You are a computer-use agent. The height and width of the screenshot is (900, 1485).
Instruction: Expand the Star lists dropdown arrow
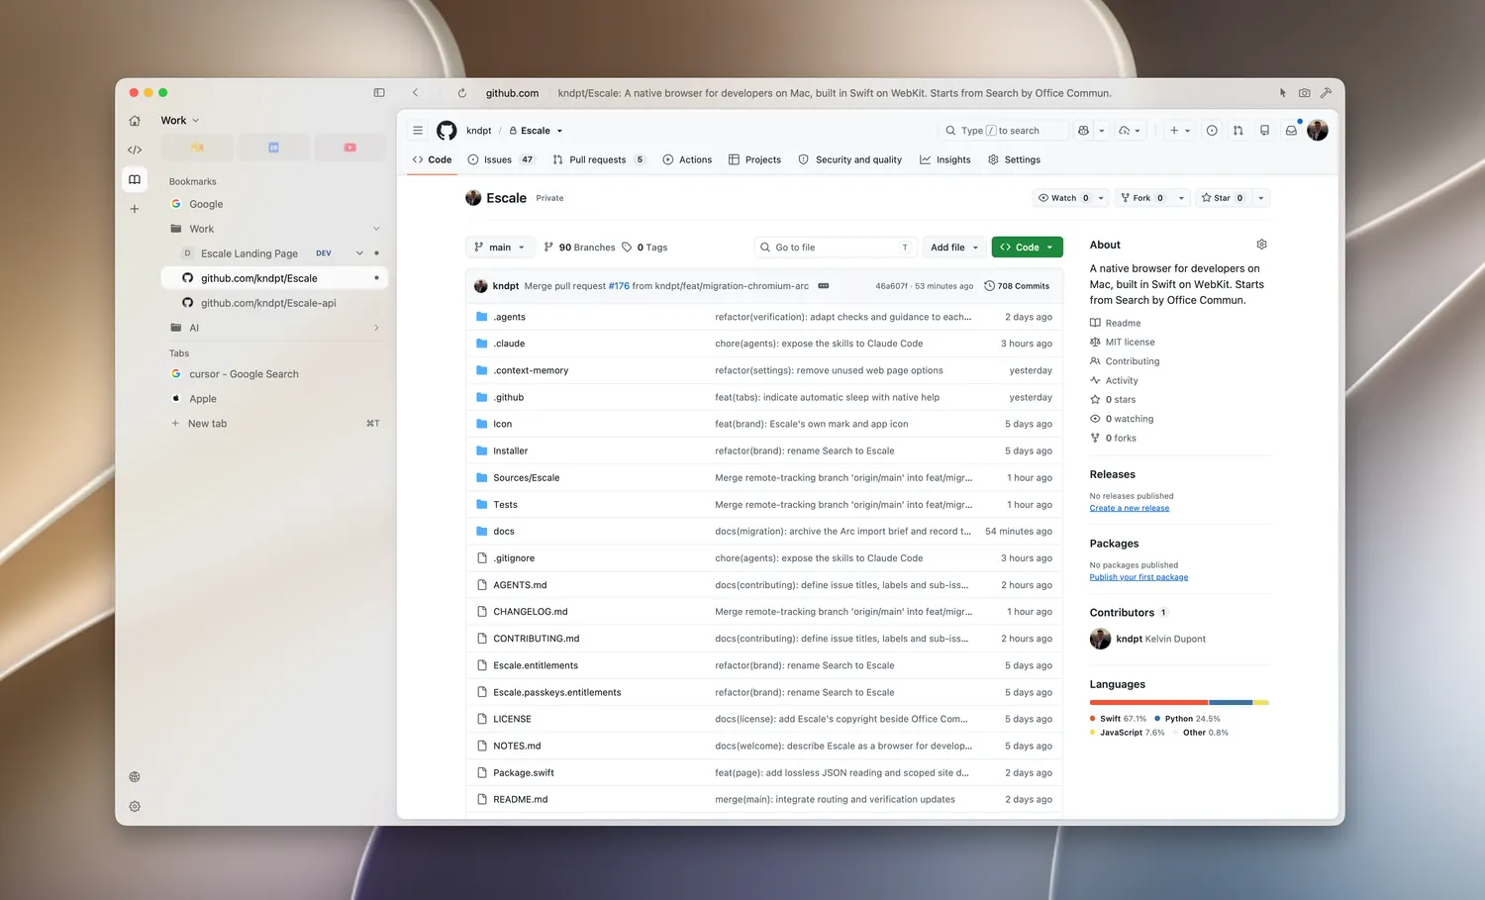(x=1260, y=198)
